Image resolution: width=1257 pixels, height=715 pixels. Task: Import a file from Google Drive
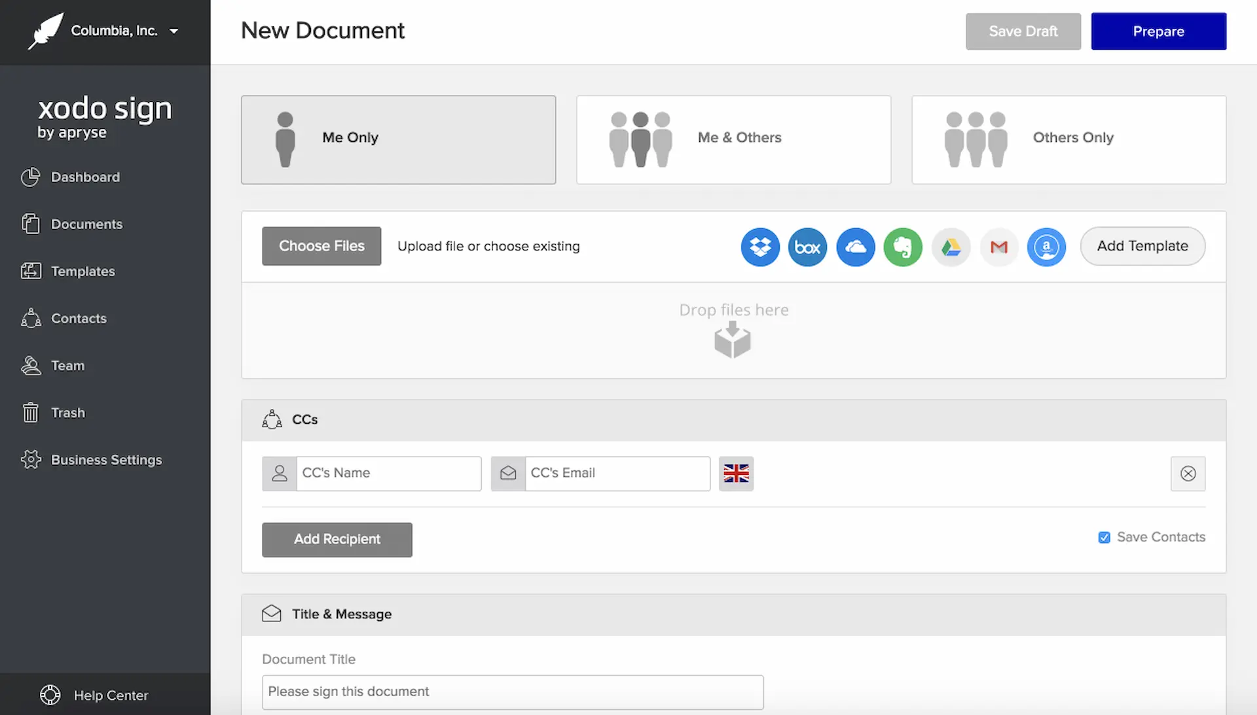pos(951,247)
